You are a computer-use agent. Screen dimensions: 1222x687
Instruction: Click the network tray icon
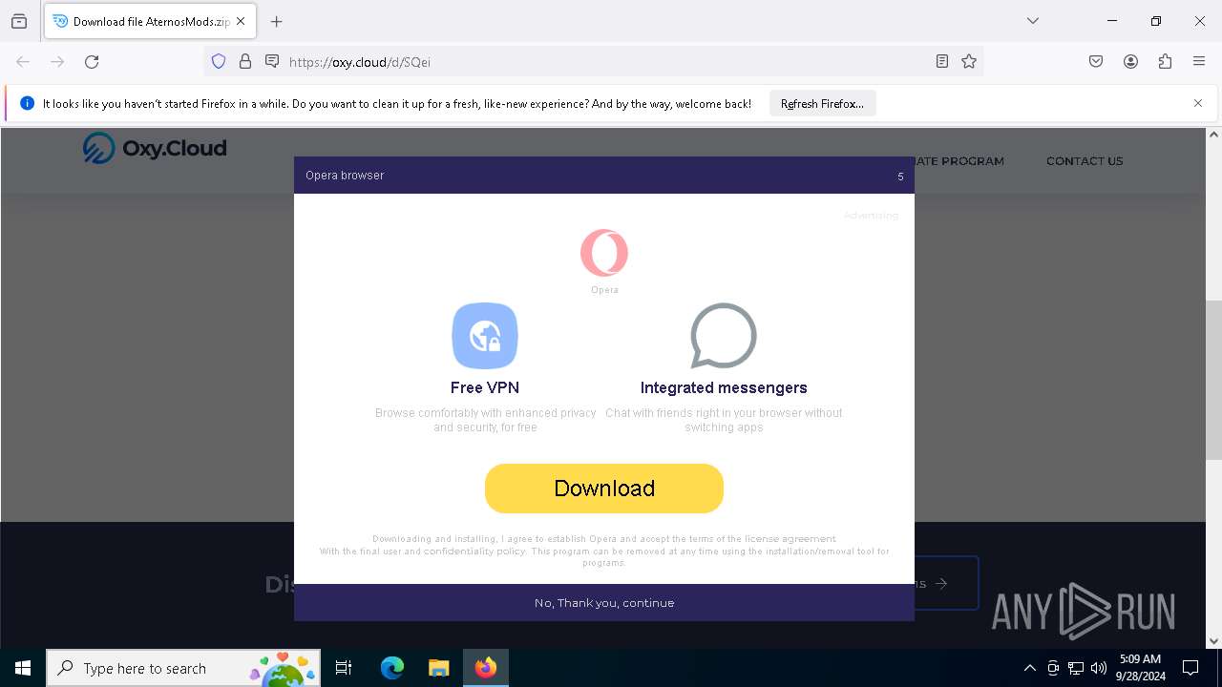[x=1076, y=668]
